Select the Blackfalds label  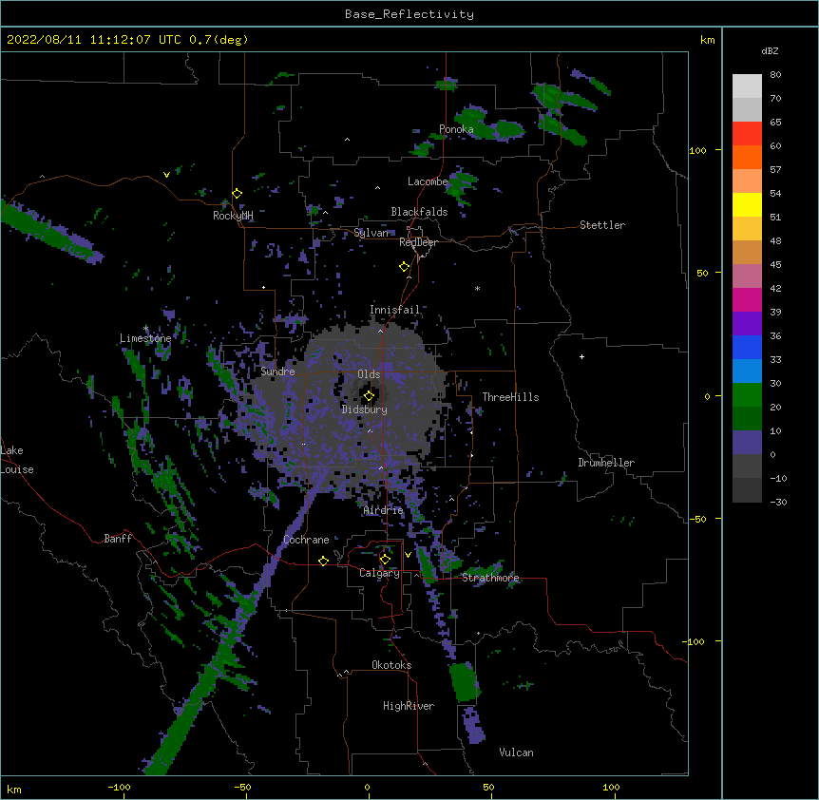(419, 212)
